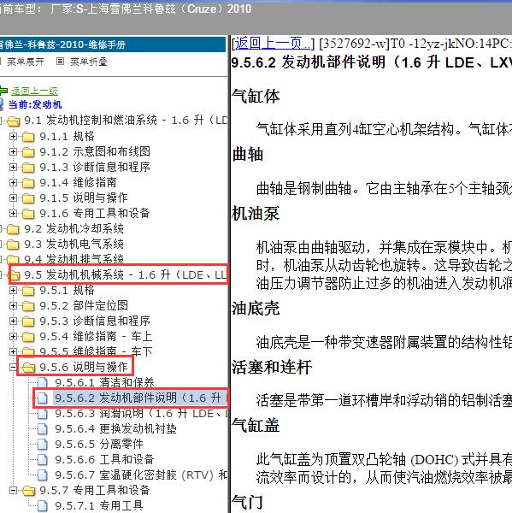
Task: Select 9.5.7.1 专用工具 page
Action: 99,505
